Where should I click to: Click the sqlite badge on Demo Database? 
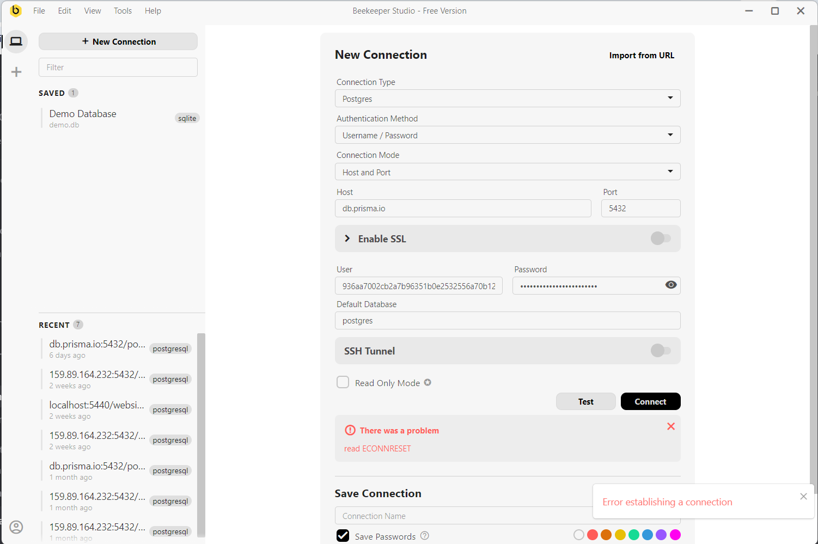[x=187, y=118]
